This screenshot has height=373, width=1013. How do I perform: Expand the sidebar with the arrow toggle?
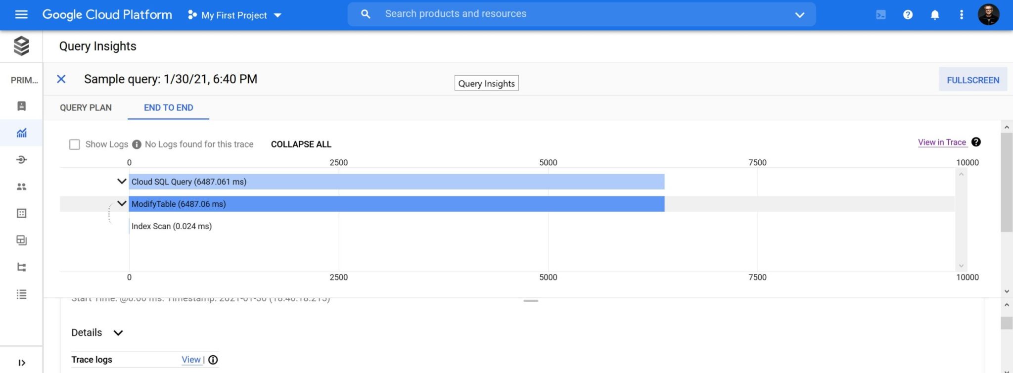click(21, 363)
